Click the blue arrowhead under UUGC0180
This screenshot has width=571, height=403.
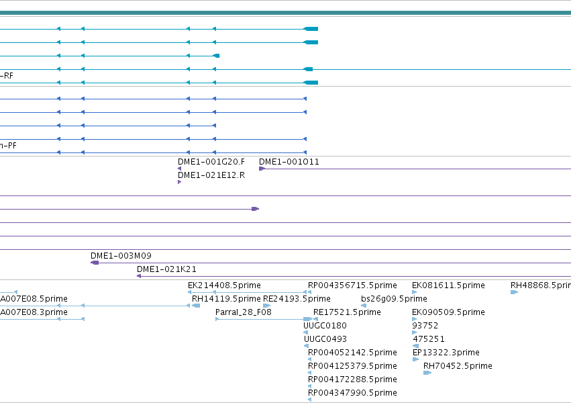point(305,332)
